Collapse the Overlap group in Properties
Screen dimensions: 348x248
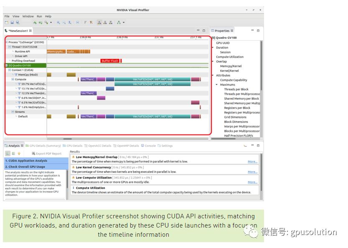click(x=213, y=61)
